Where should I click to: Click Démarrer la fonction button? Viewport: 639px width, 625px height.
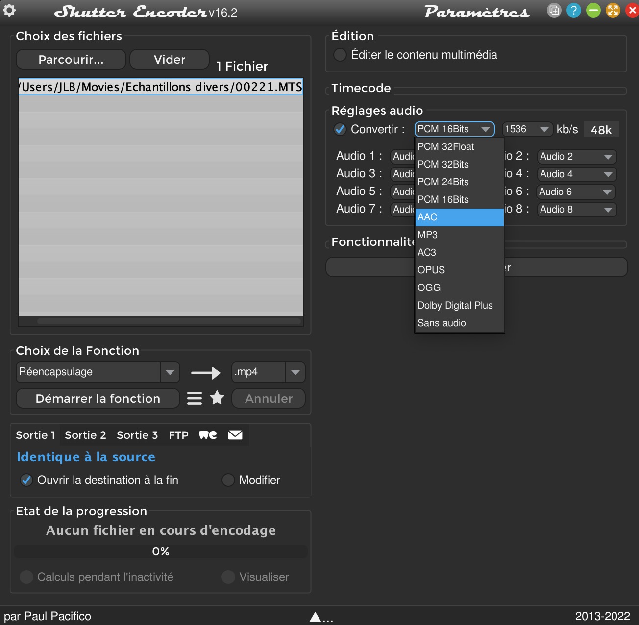(98, 399)
